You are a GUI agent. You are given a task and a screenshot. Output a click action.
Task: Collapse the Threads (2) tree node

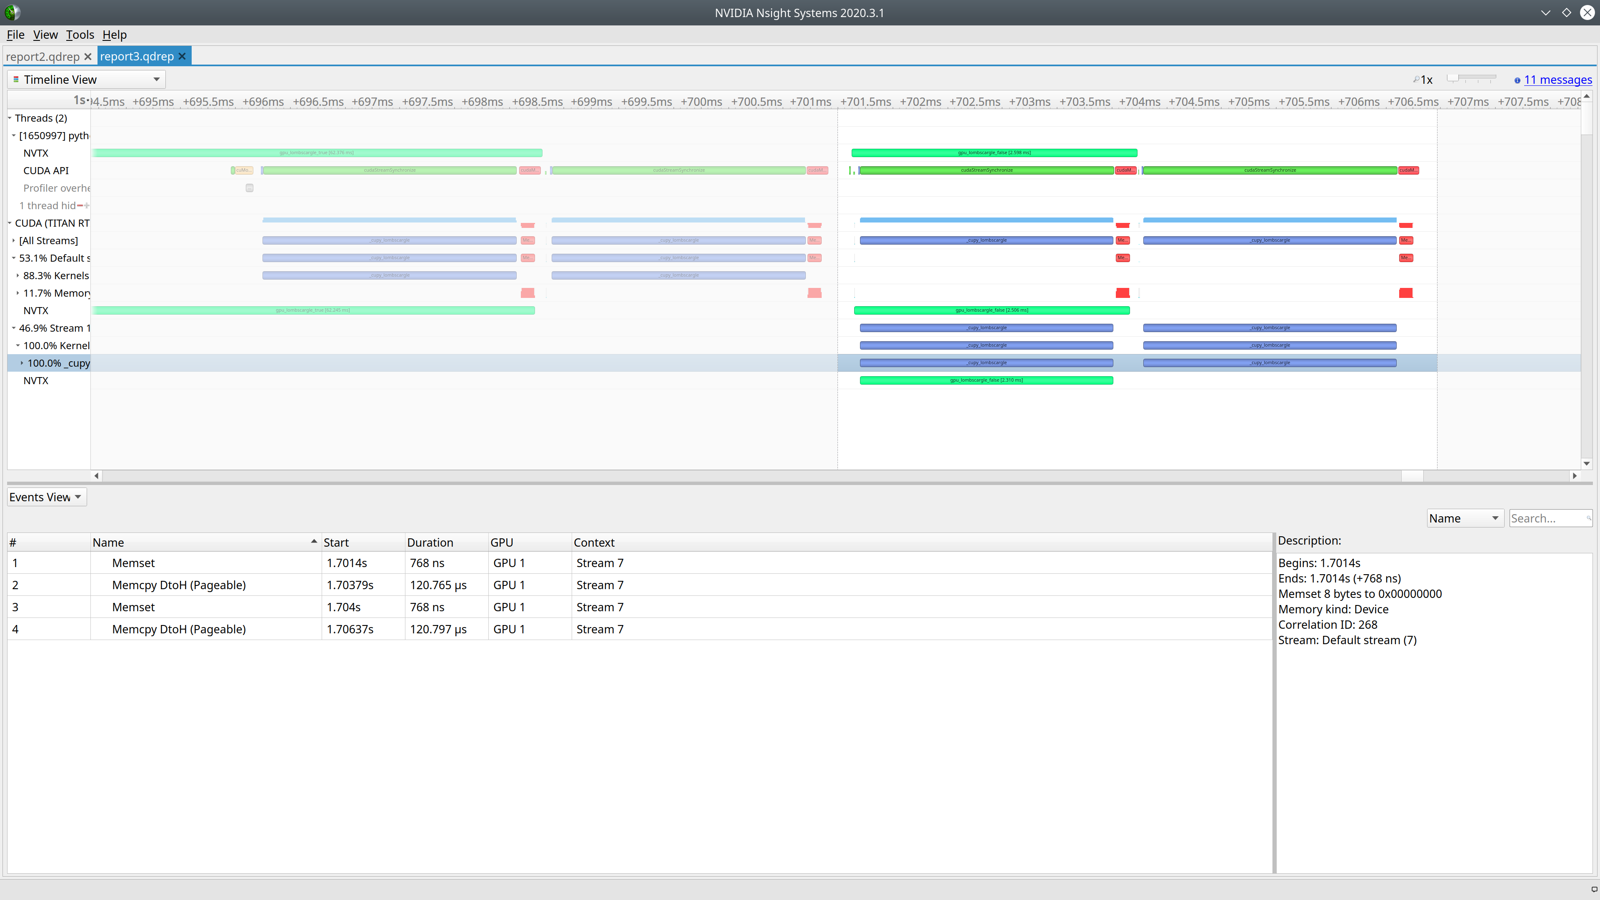point(9,117)
